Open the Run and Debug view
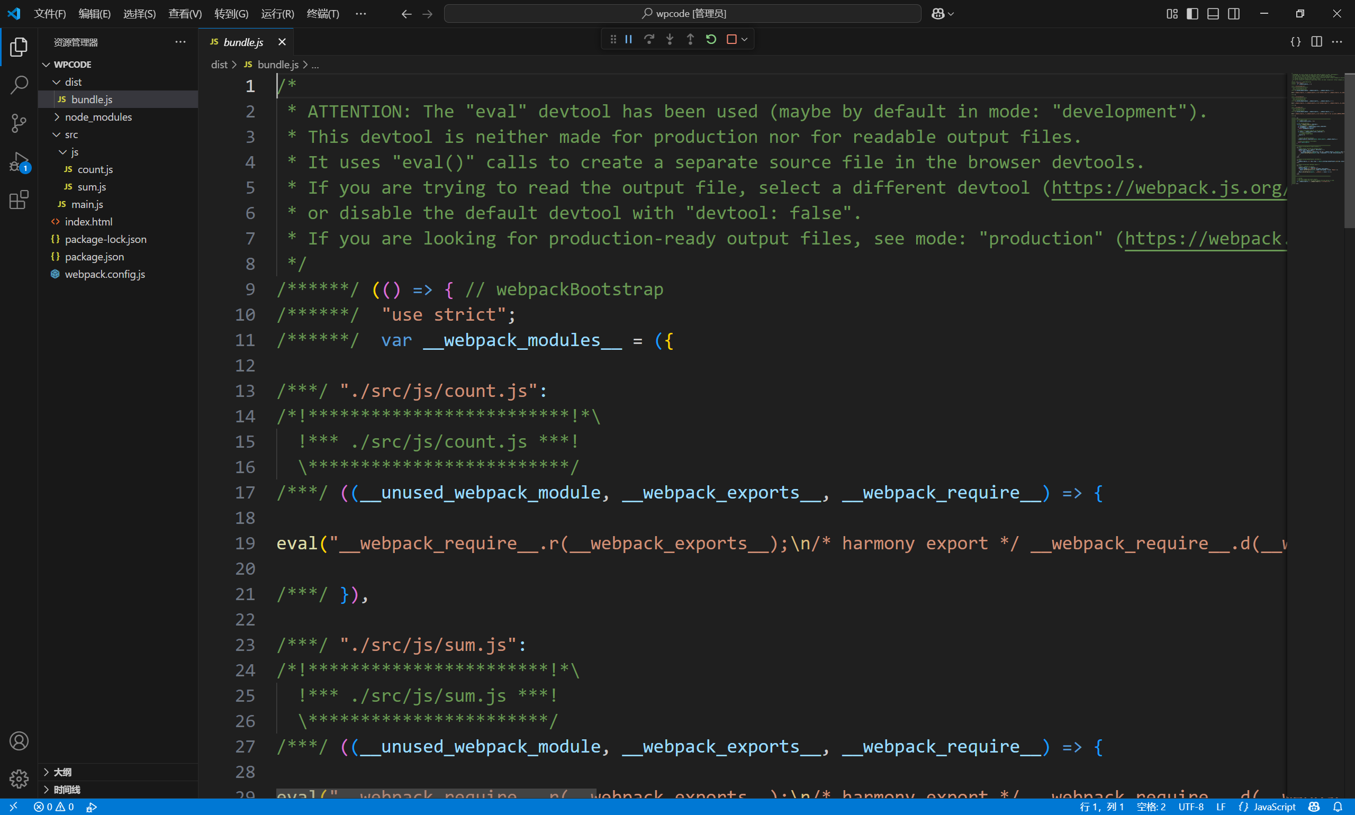The width and height of the screenshot is (1355, 815). coord(19,162)
